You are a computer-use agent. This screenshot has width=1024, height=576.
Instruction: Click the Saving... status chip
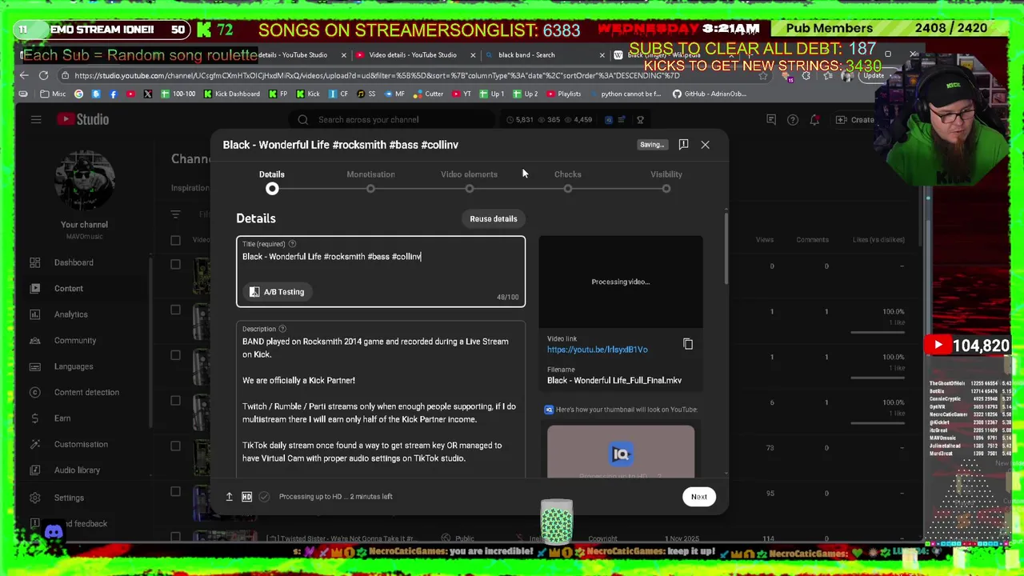[652, 145]
